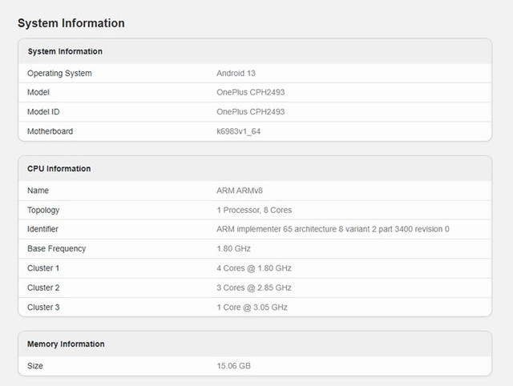The height and width of the screenshot is (386, 513).
Task: Click the Cluster 1 row label
Action: click(43, 268)
